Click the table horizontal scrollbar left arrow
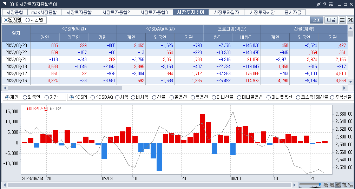This screenshot has width=355, height=189. pyautogui.click(x=4, y=88)
